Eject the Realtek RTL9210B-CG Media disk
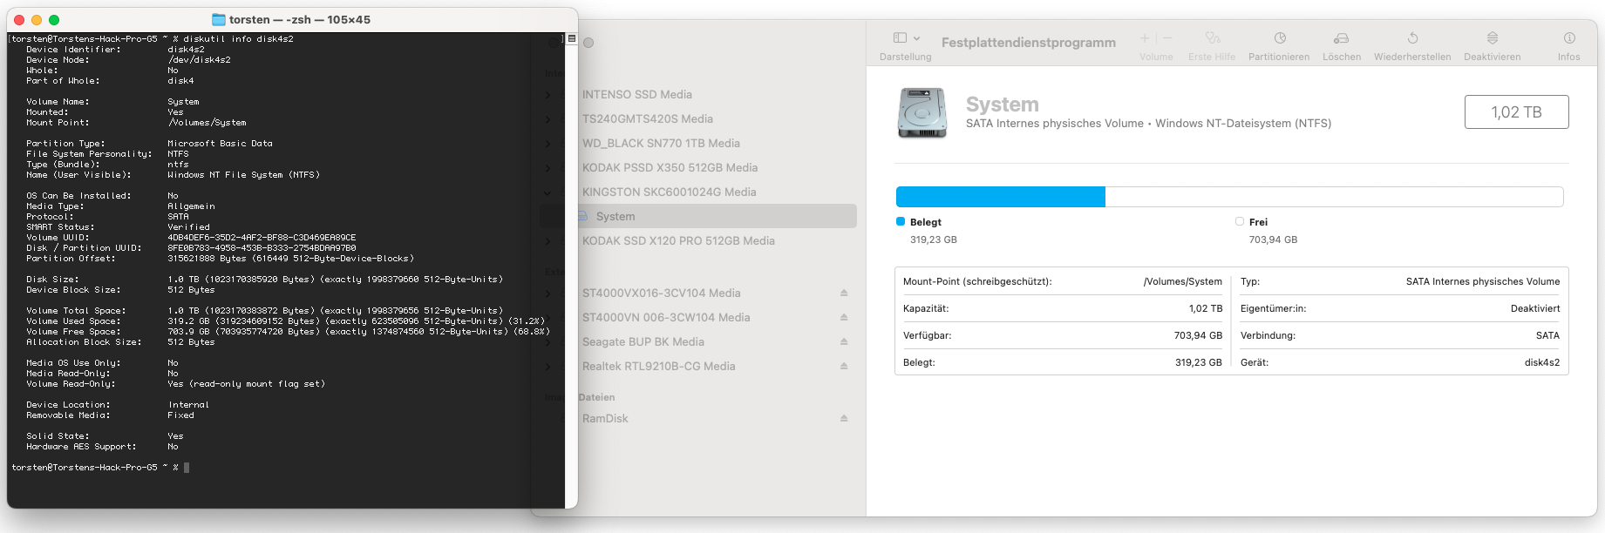 (844, 366)
